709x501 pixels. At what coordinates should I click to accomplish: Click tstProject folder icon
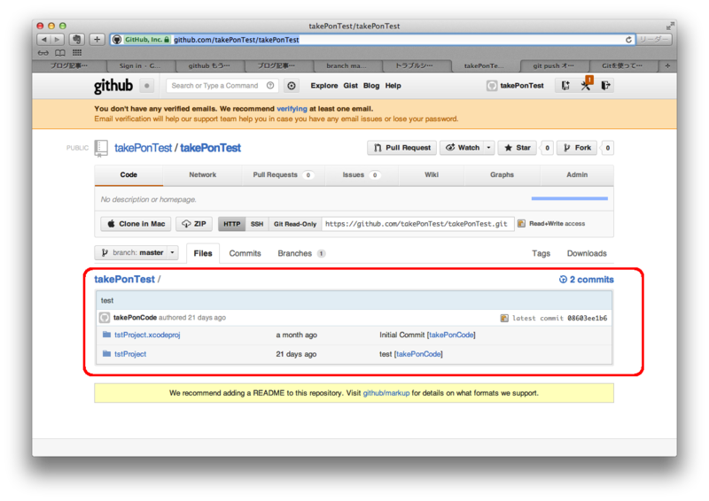coord(106,354)
